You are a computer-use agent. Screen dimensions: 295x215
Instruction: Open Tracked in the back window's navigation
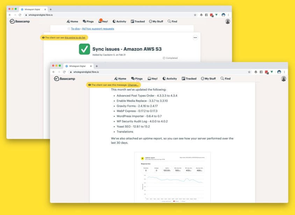point(138,21)
